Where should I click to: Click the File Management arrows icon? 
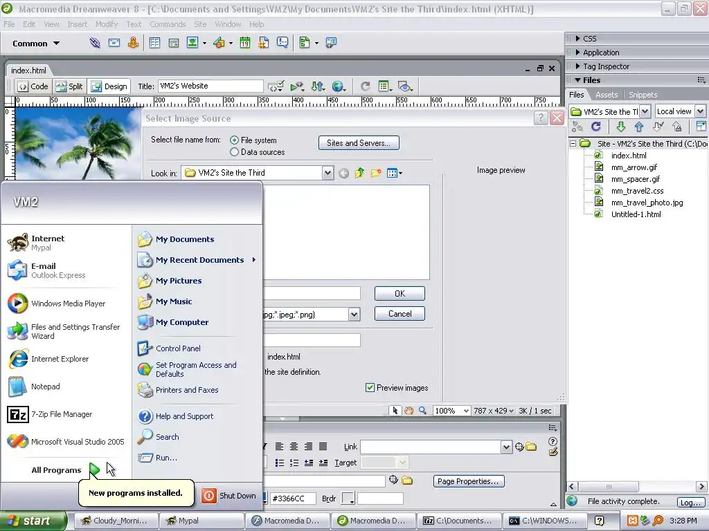[x=318, y=86]
